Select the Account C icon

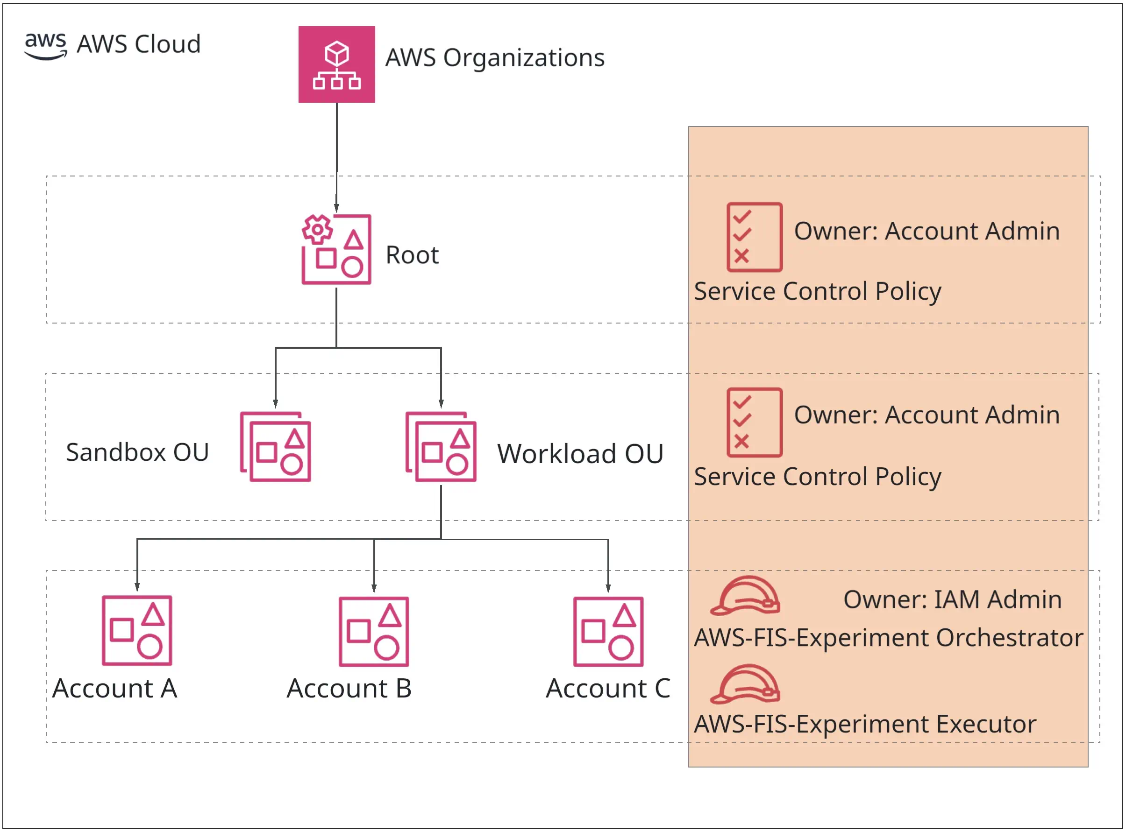pos(608,632)
